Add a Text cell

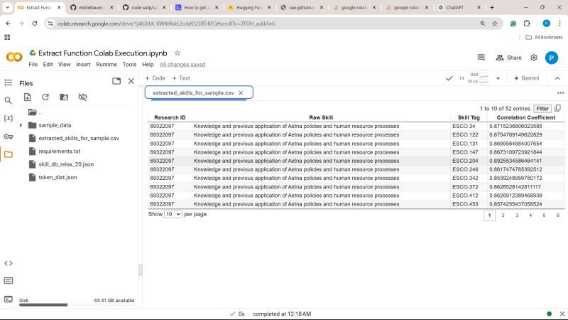point(181,78)
